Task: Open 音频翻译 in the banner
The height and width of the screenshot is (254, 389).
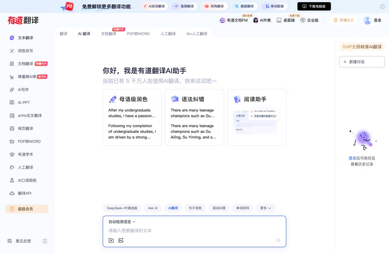Action: (x=184, y=6)
